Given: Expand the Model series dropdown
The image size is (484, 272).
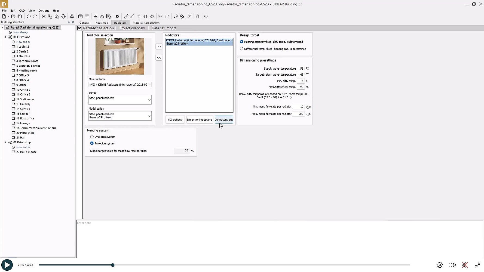Looking at the screenshot, I should pyautogui.click(x=120, y=116).
